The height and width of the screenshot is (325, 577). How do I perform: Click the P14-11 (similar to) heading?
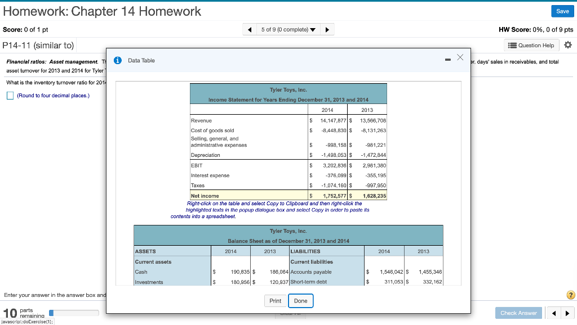point(38,45)
